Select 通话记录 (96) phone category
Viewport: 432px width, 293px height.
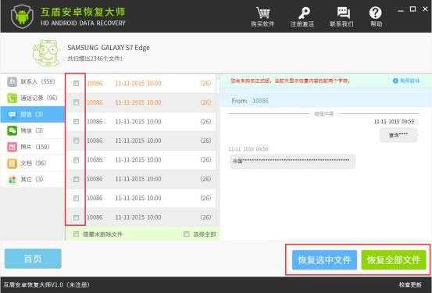click(x=33, y=98)
